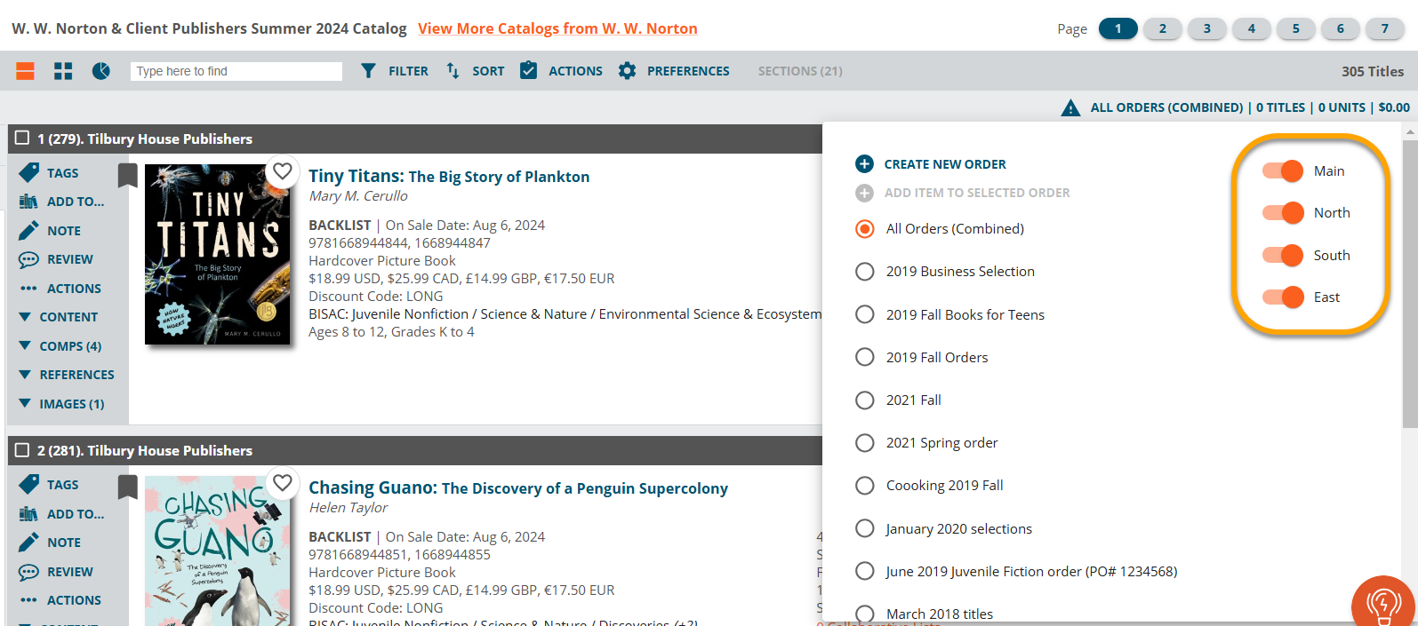Image resolution: width=1418 pixels, height=626 pixels.
Task: Open the PREFERENCES menu
Action: point(674,71)
